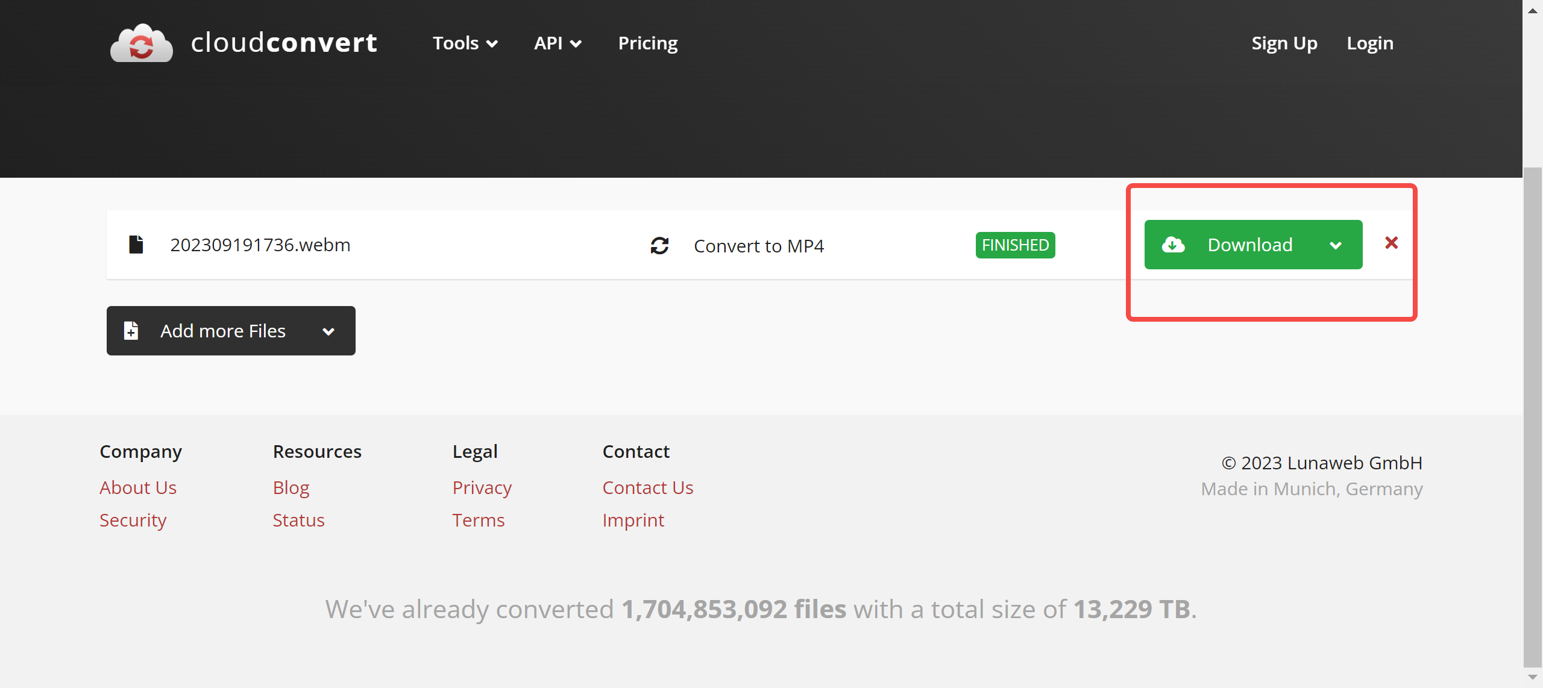1543x688 pixels.
Task: Open the Login page
Action: pos(1369,43)
